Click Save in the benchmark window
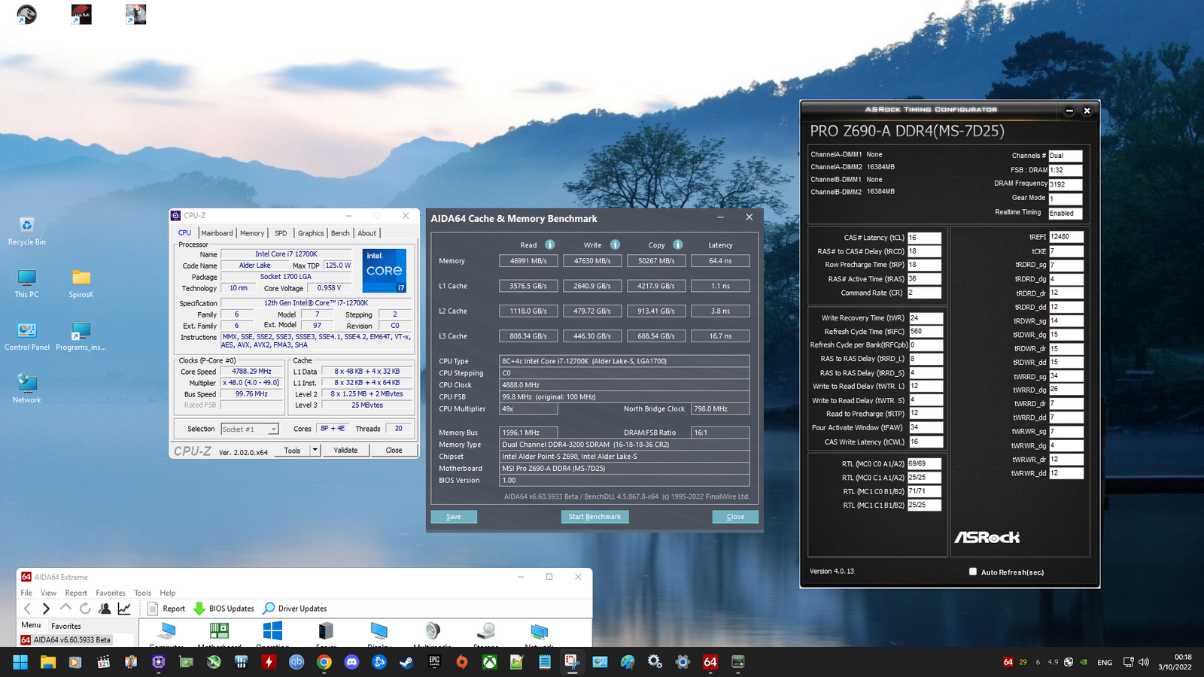Screen dimensions: 1204x677 click(x=454, y=517)
